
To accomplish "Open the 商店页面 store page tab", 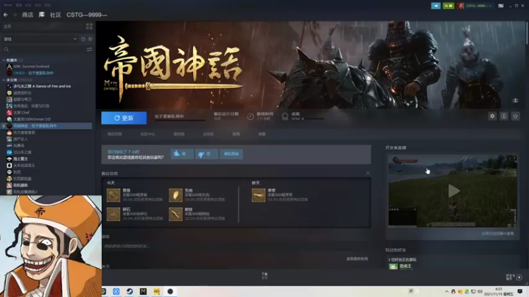I will (114, 134).
